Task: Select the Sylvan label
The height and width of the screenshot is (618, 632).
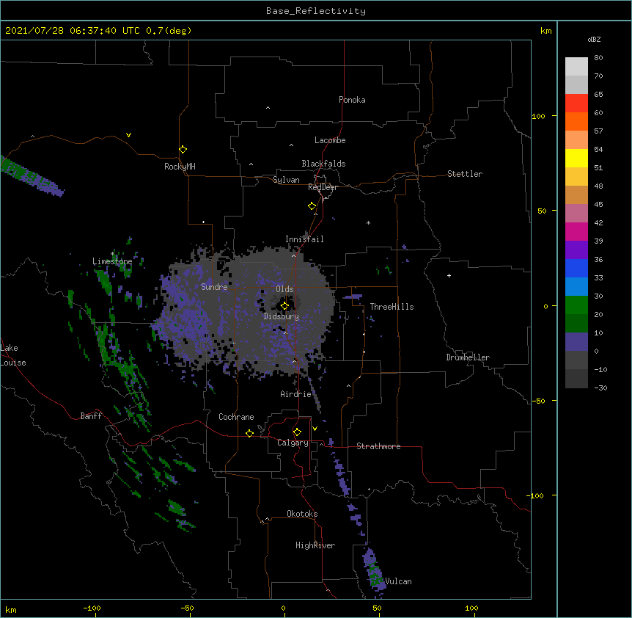Action: click(x=286, y=180)
